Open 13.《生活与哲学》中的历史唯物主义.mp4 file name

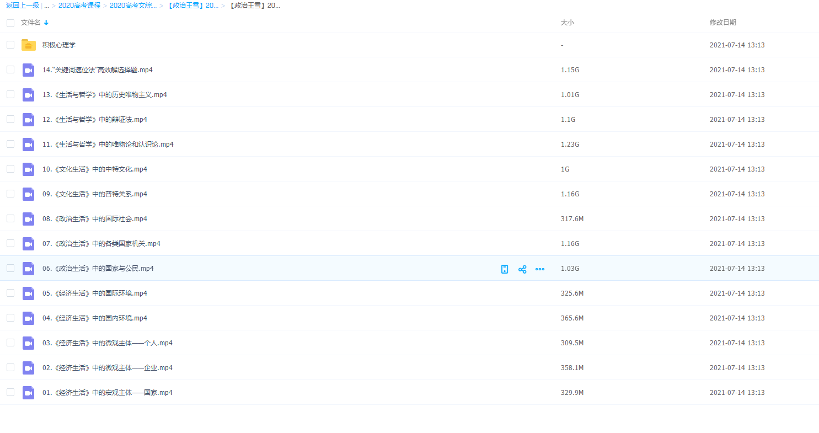[x=104, y=95]
